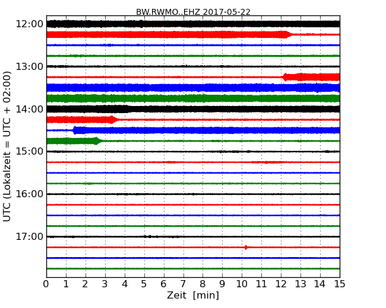Click the thick blue 13:30 trace
The height and width of the screenshot is (308, 386).
click(x=193, y=88)
